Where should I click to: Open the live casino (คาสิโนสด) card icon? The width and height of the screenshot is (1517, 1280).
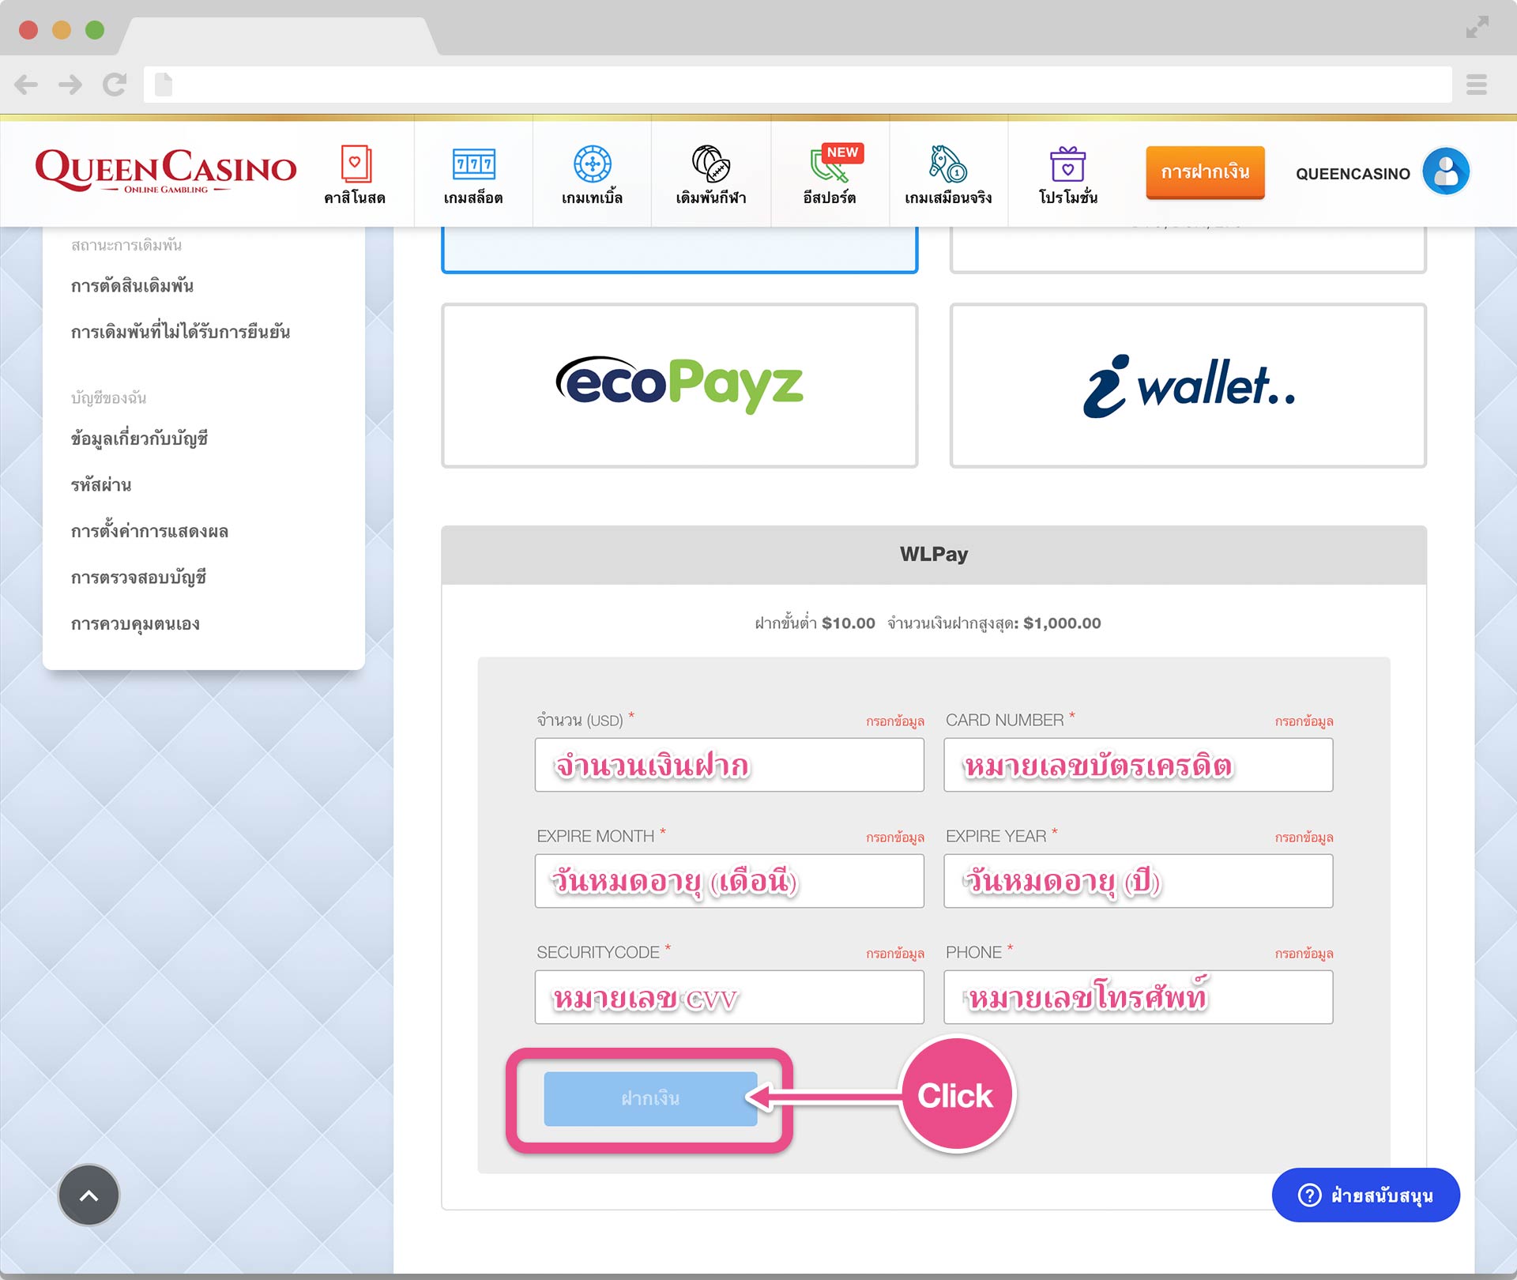point(356,164)
